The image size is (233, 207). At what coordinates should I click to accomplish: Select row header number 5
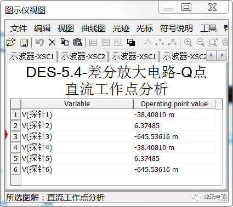[x=16, y=159]
